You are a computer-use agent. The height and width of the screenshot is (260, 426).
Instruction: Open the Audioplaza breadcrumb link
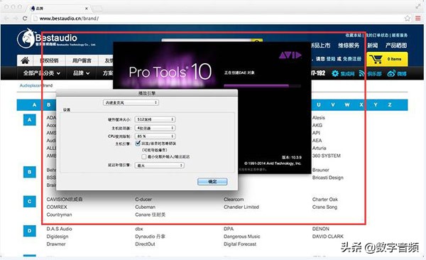(x=31, y=85)
